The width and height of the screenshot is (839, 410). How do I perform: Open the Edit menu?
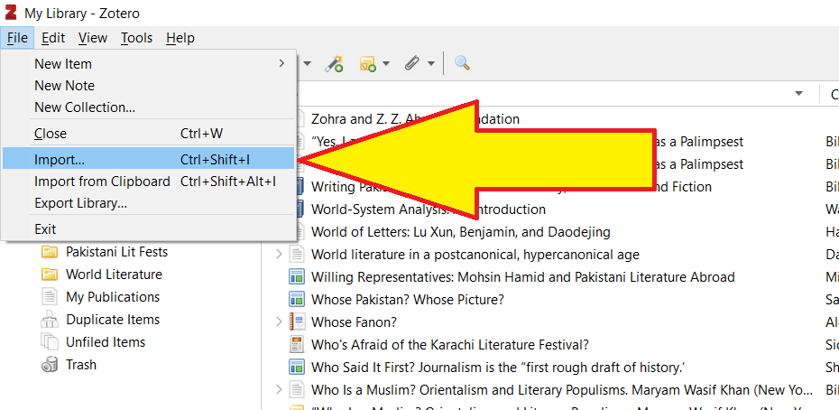[53, 38]
